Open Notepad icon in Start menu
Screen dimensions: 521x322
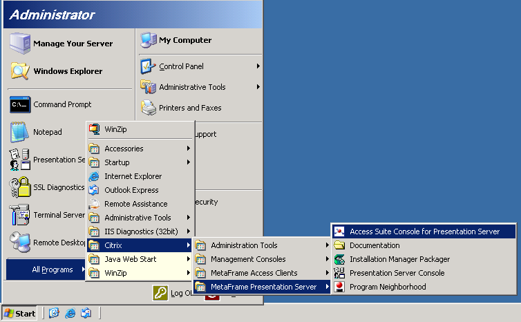click(x=19, y=132)
